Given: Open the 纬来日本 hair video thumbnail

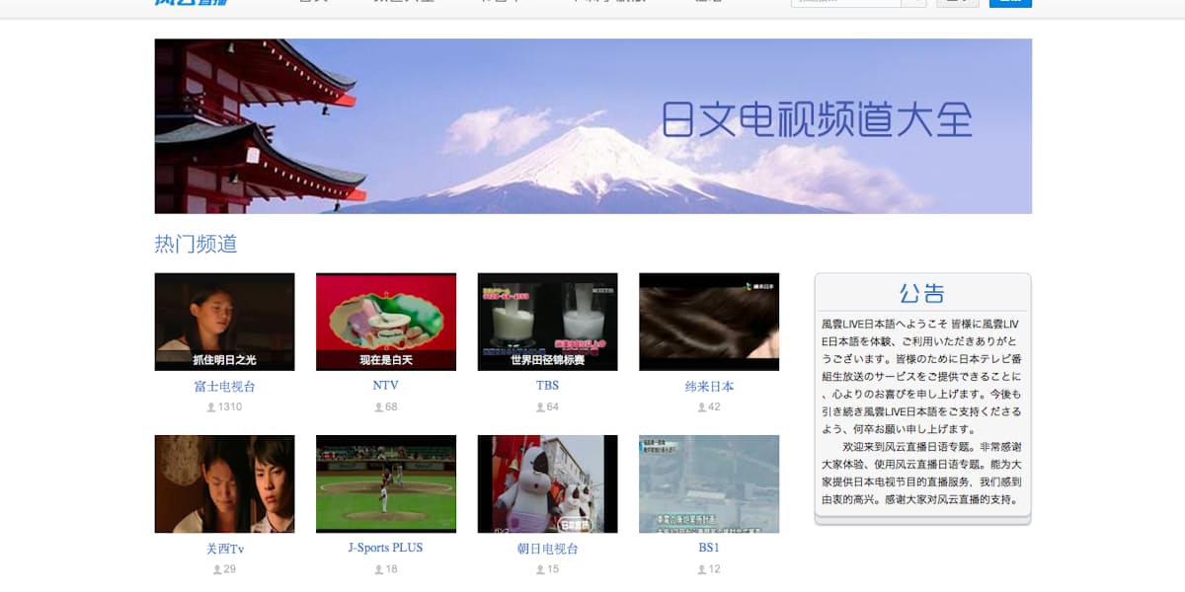Looking at the screenshot, I should [x=709, y=322].
